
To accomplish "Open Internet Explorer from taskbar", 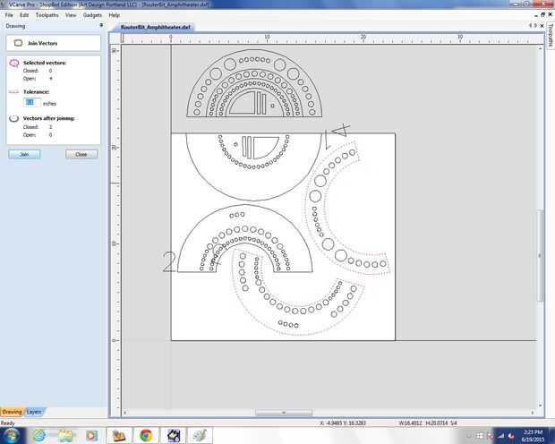I will tap(38, 436).
